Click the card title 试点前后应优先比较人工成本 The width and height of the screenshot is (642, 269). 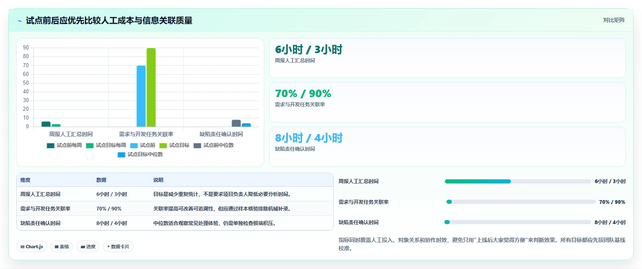pyautogui.click(x=109, y=21)
